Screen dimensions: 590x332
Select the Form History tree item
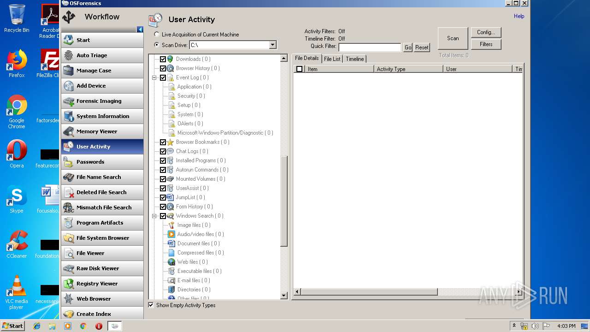[194, 207]
